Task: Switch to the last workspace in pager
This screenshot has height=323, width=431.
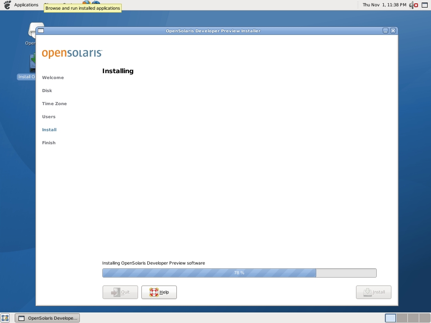Action: click(x=424, y=318)
